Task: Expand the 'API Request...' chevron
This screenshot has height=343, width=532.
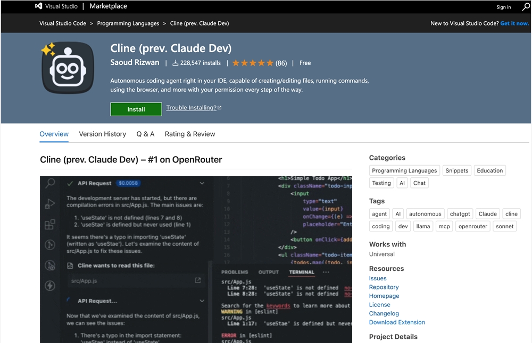Action: click(202, 301)
